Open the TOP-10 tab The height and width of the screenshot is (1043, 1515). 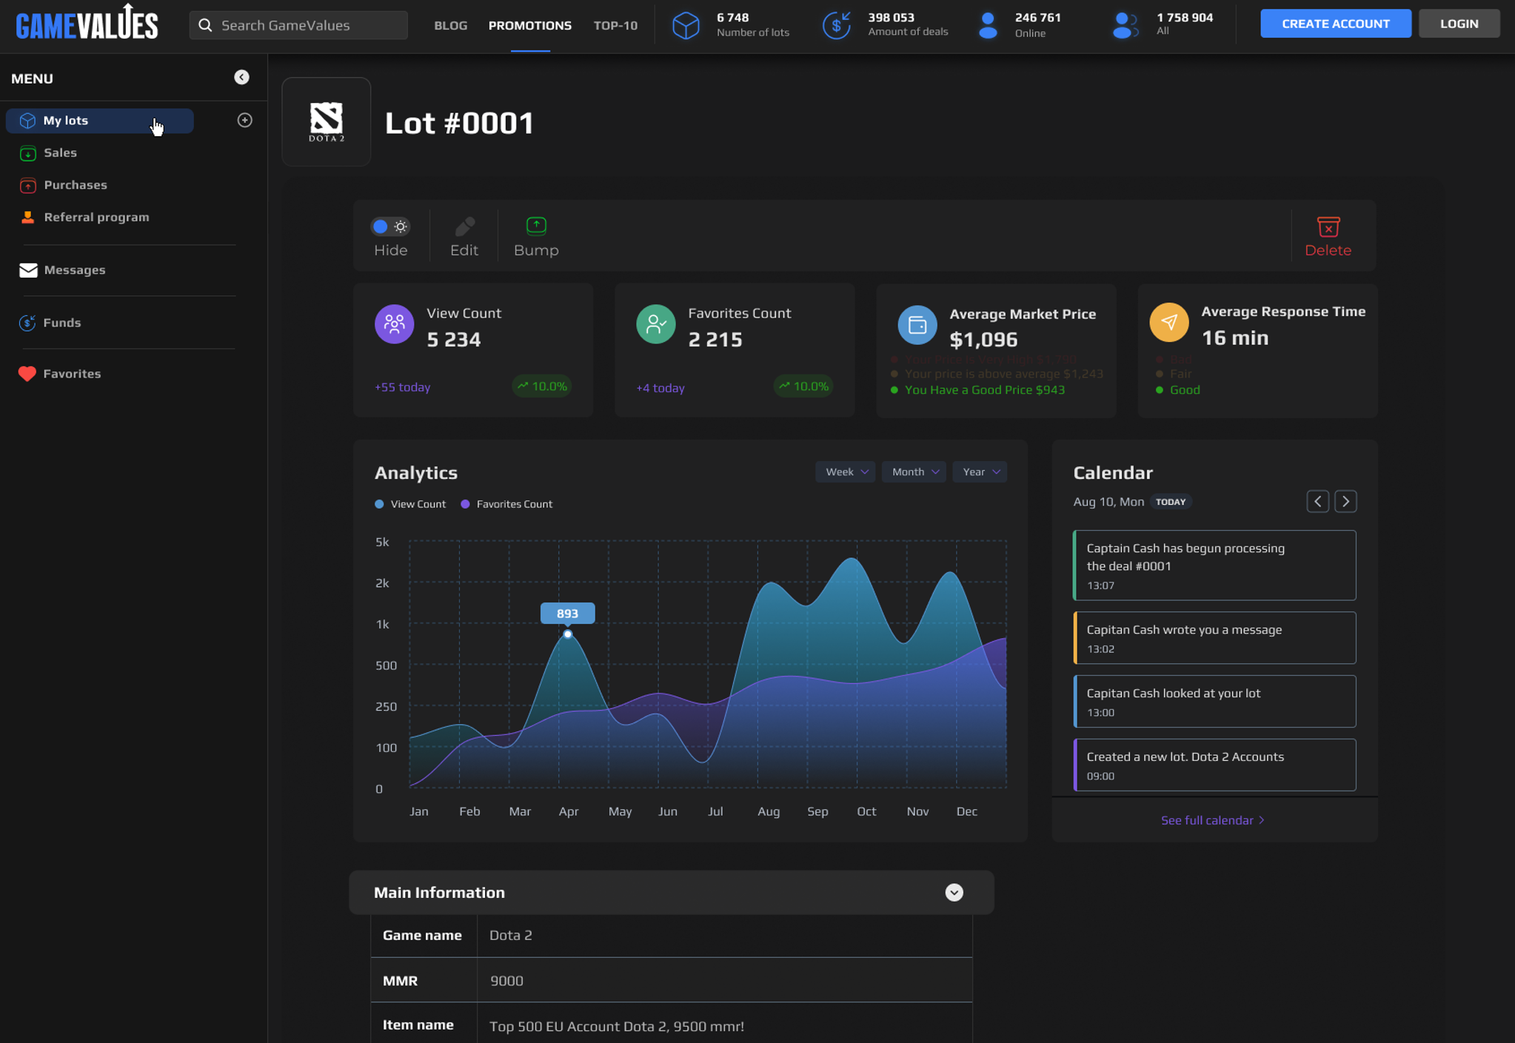615,26
